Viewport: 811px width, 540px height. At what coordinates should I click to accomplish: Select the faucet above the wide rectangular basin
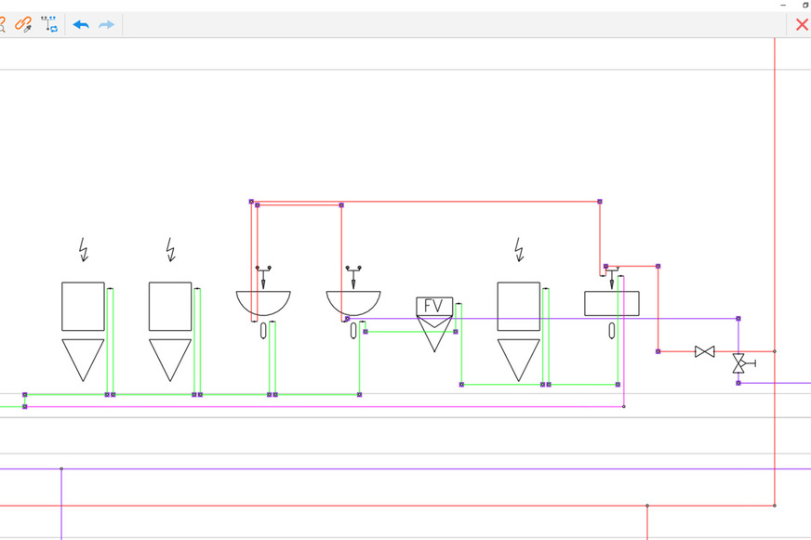tap(612, 278)
